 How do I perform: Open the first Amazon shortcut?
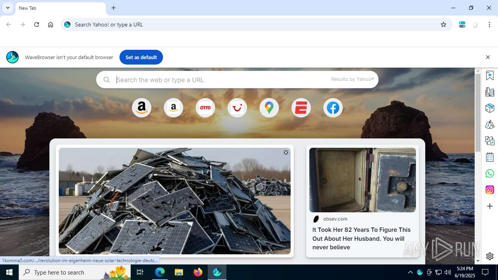[x=142, y=108]
